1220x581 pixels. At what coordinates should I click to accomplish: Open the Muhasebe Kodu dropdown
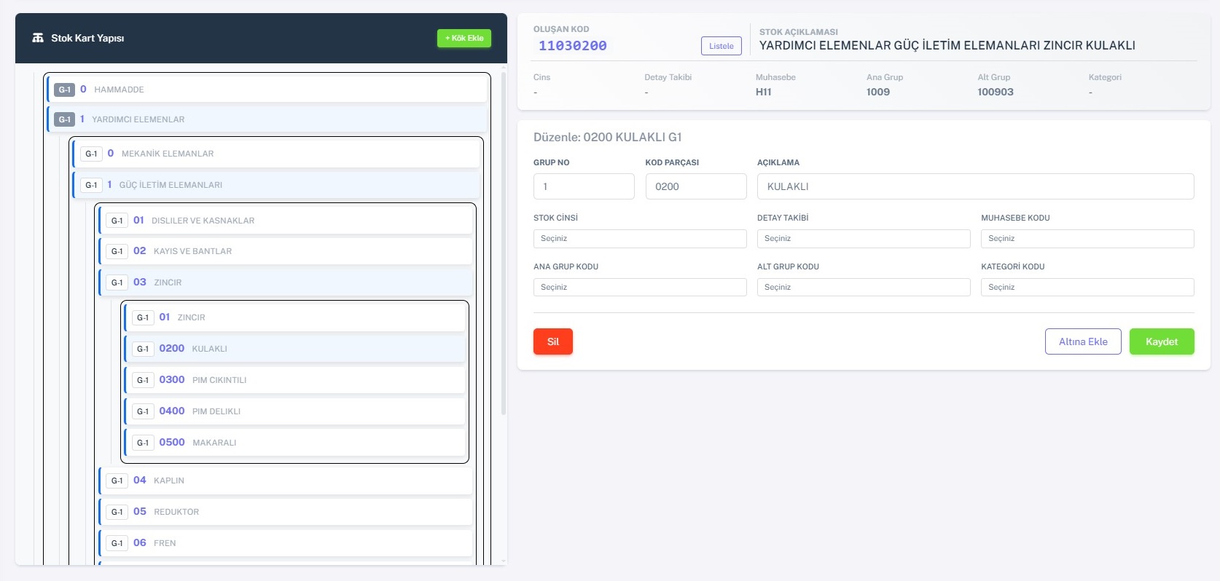point(1087,239)
